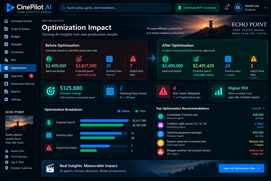Viewport: 271px width, 181px height.
Task: Click the blue High/Critical Risks bar showing 7
Action: point(95,146)
